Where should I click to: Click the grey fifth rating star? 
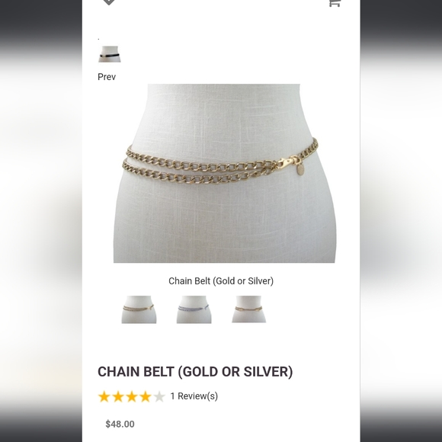pyautogui.click(x=159, y=396)
